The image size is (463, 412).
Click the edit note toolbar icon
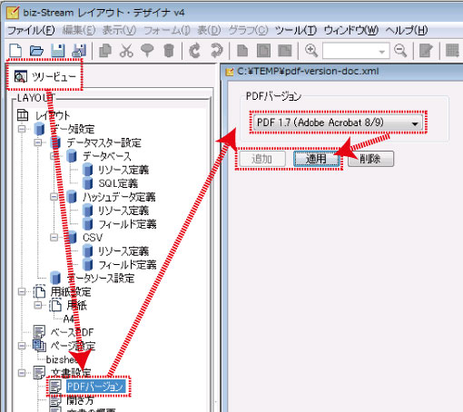(426, 50)
